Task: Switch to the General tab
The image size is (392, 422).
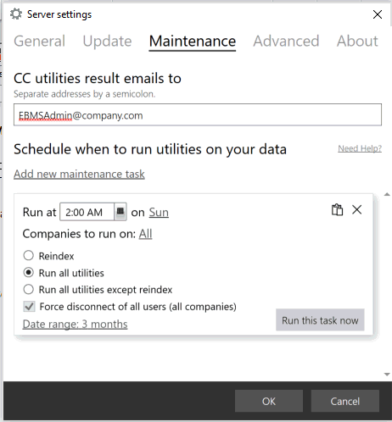Action: [x=40, y=42]
